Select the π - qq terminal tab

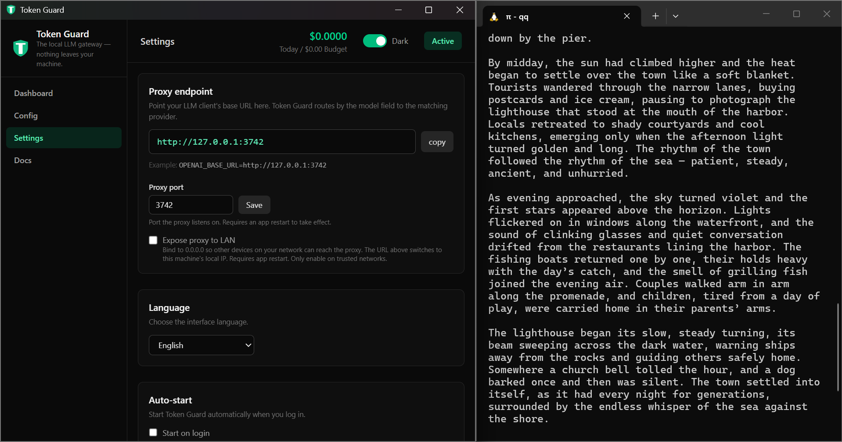pyautogui.click(x=562, y=17)
